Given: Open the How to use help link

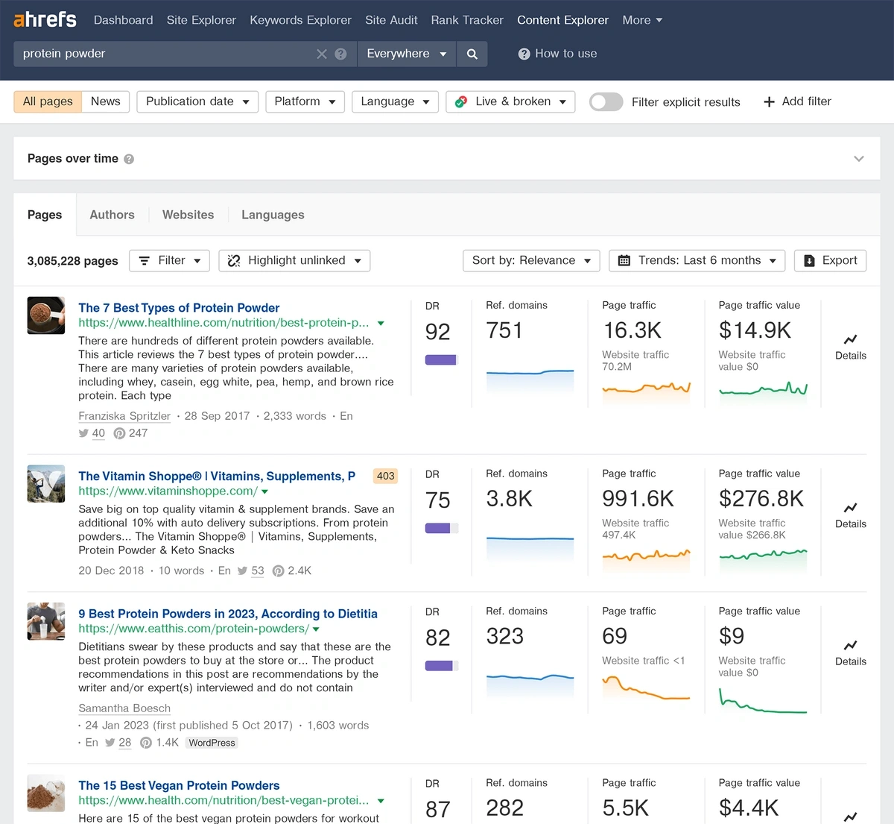Looking at the screenshot, I should pos(557,54).
